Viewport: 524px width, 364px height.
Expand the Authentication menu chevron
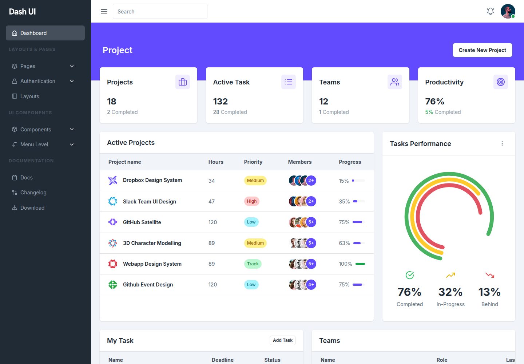(72, 81)
